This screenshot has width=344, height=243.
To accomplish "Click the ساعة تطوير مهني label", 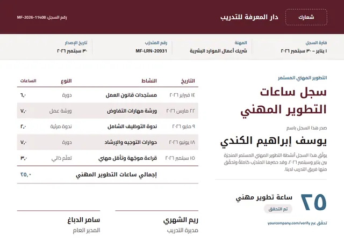I will [264, 197].
